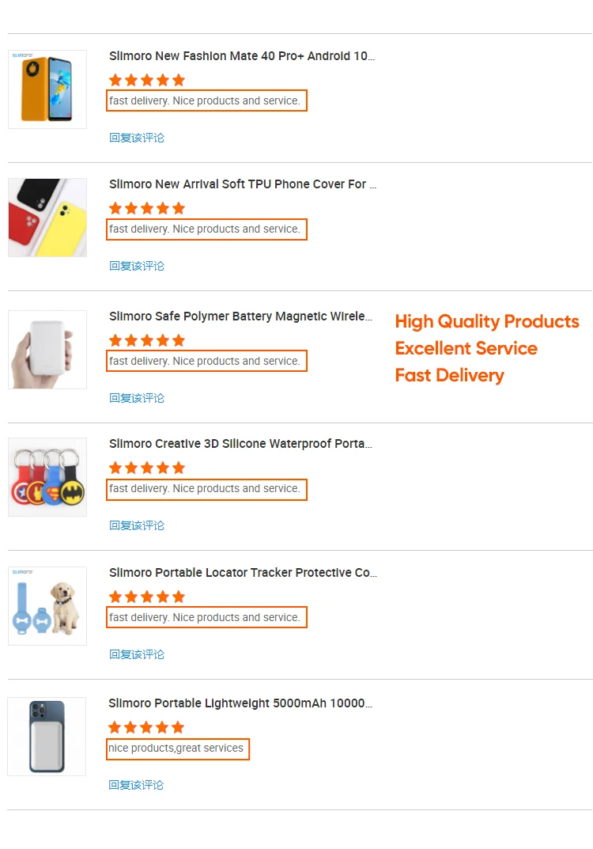Open the Slimoro Safe Polymer Battery Magnetic title
The image size is (593, 849).
[240, 316]
